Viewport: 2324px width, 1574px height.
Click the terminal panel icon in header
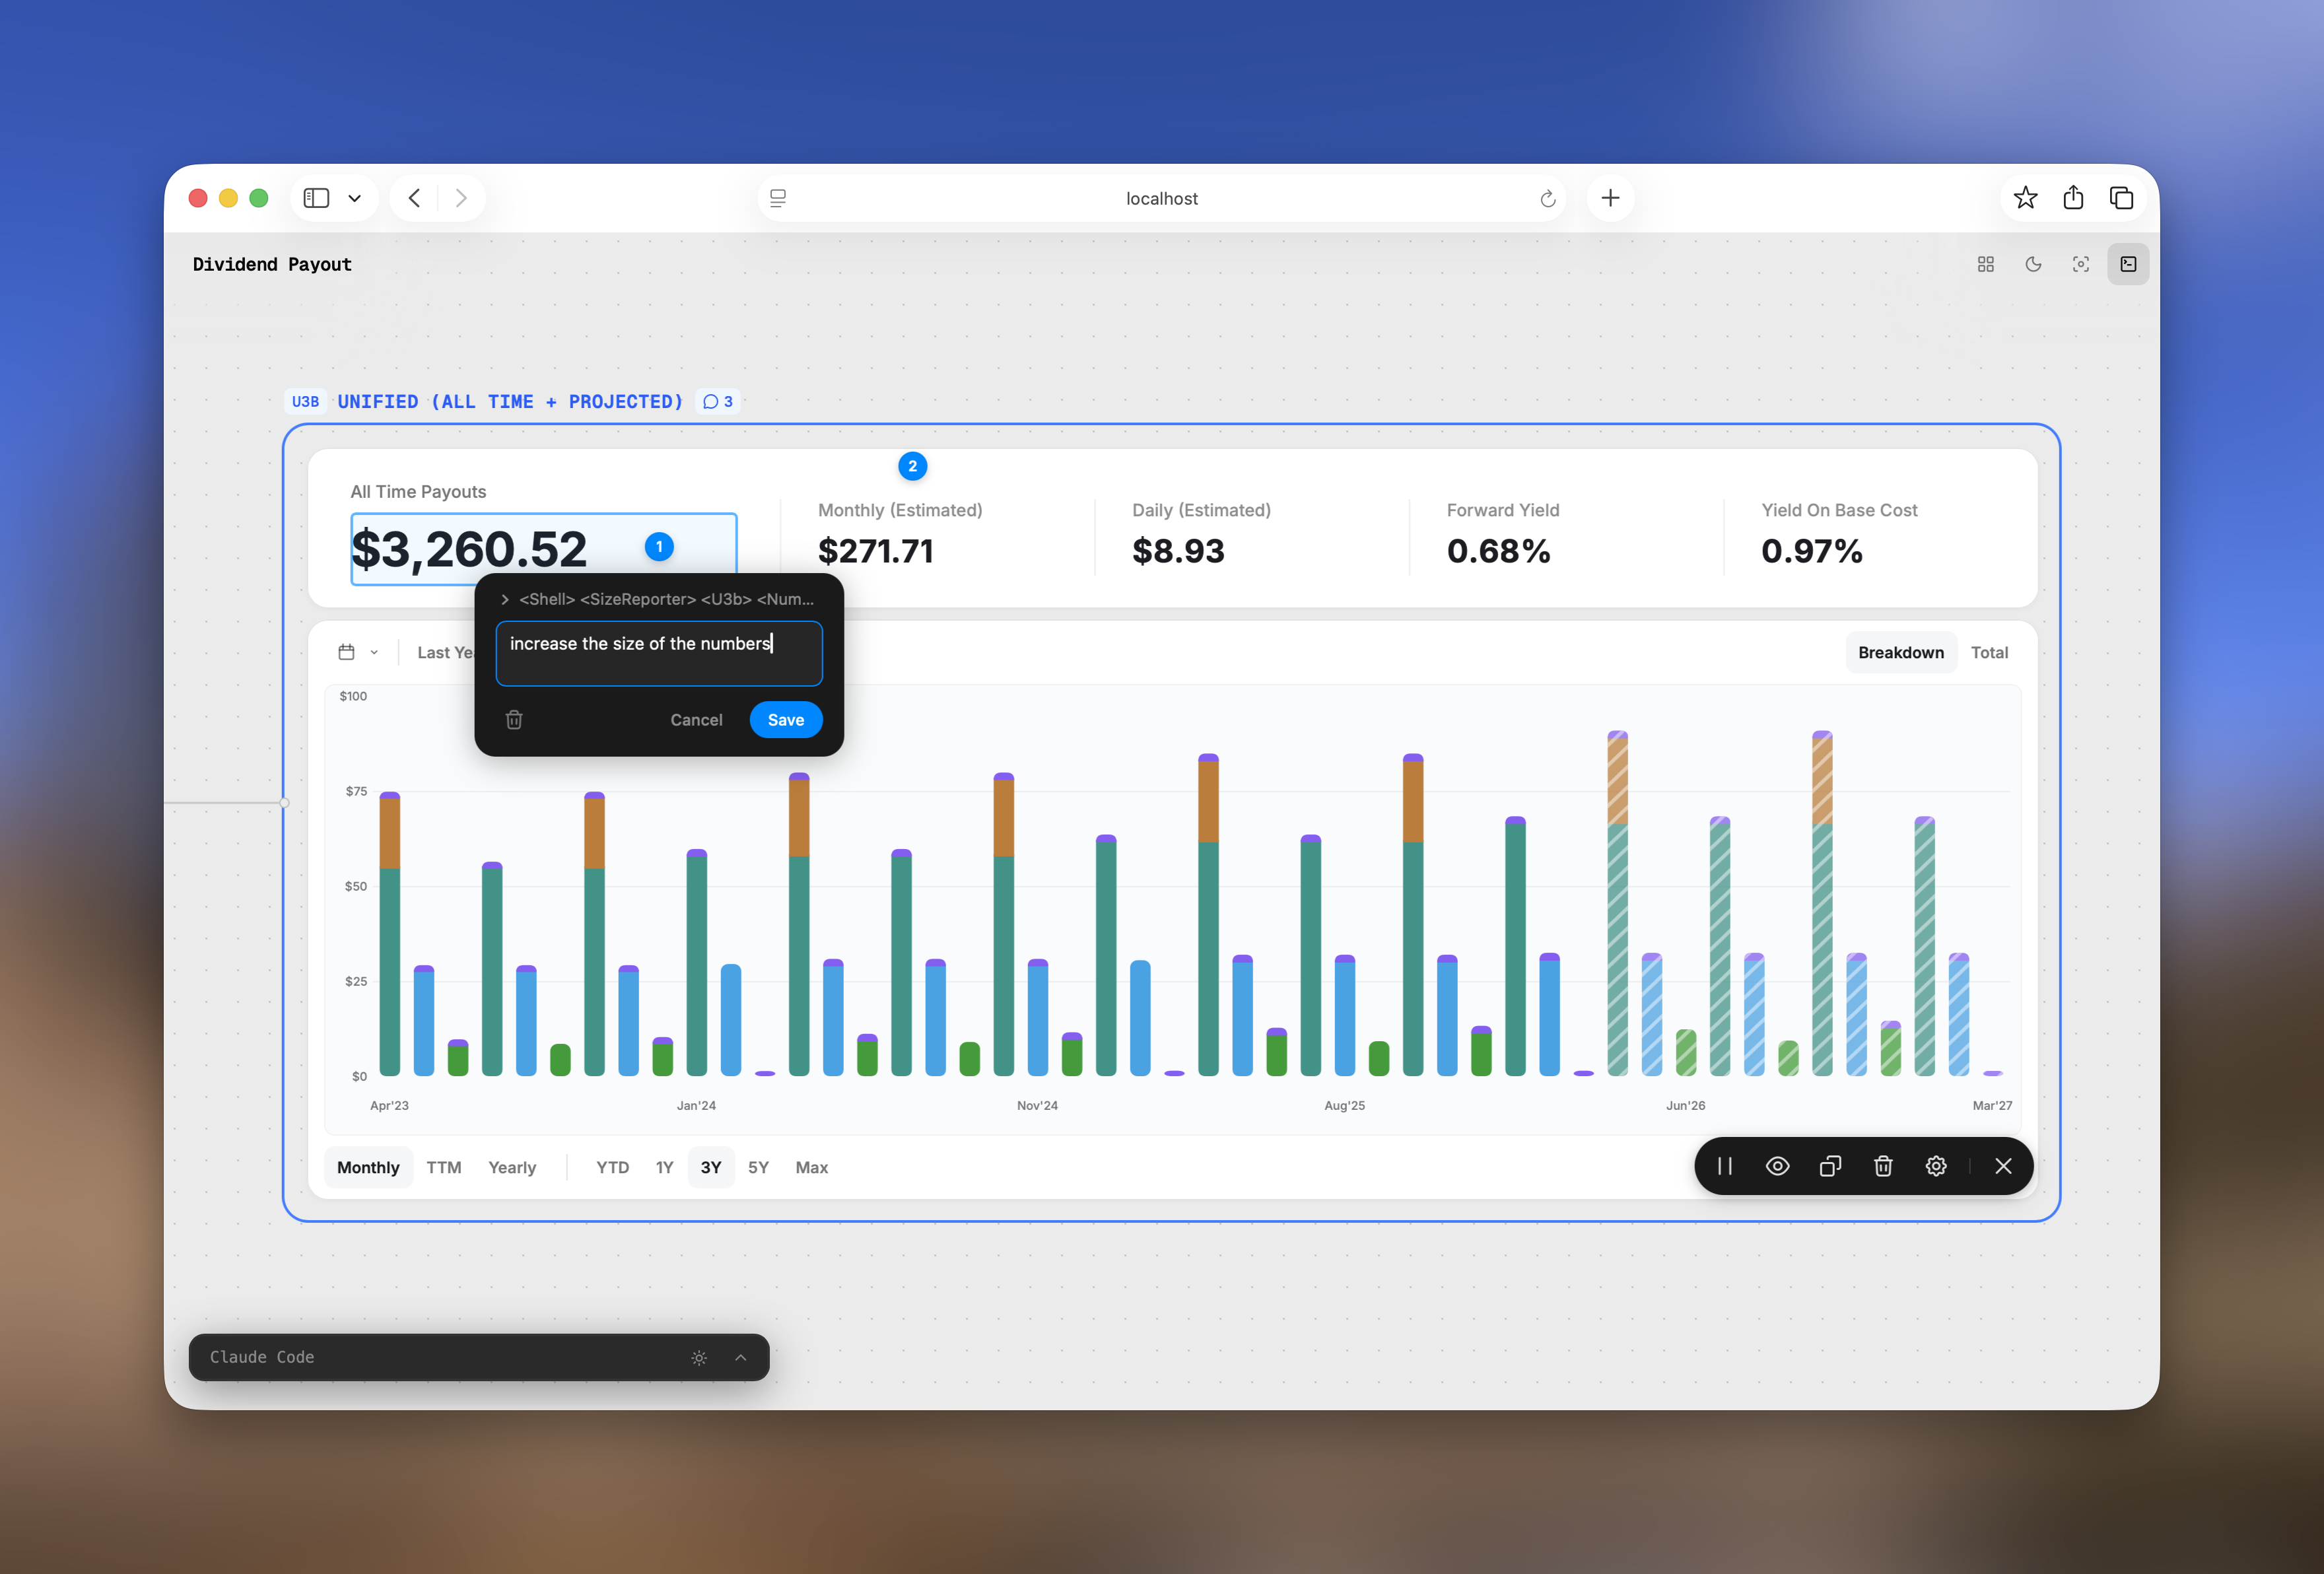pos(2128,264)
